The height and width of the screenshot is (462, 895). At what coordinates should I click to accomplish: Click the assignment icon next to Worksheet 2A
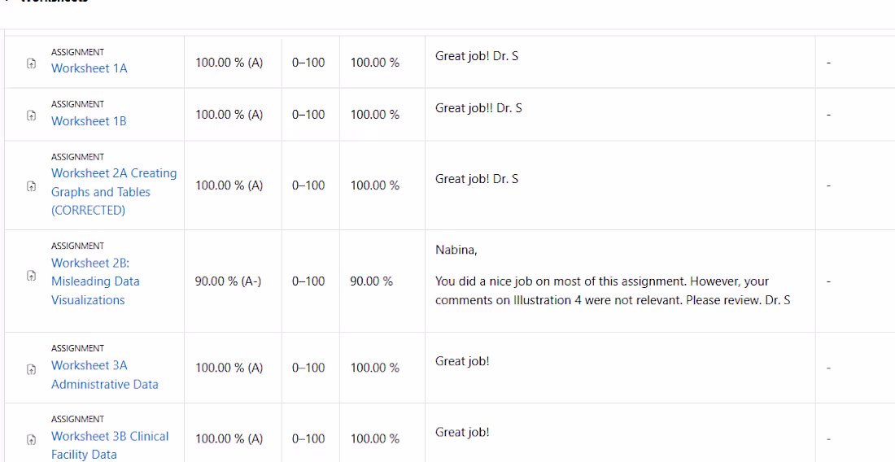tap(32, 186)
